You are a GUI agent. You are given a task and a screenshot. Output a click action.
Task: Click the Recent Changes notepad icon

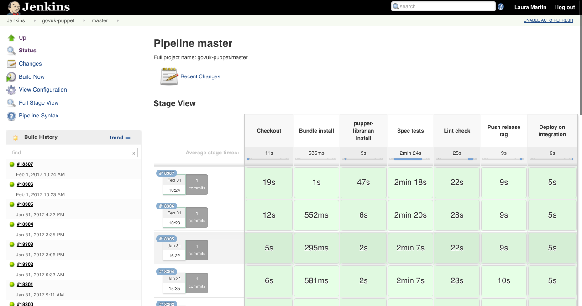click(169, 76)
